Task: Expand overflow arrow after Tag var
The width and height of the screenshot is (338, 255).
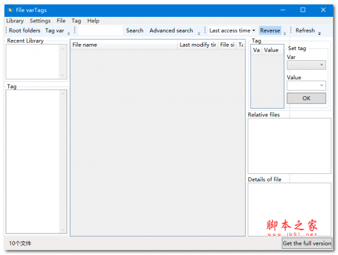Action: tap(69, 33)
